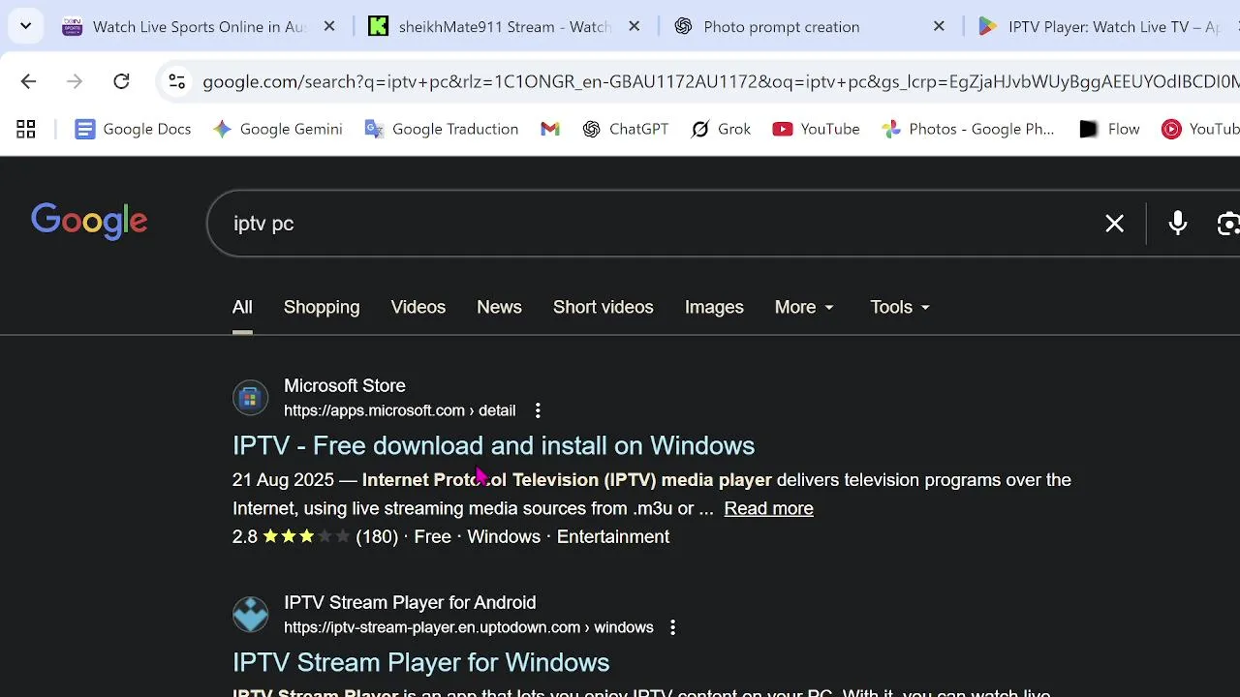Reload the current page
Viewport: 1240px width, 697px height.
point(121,81)
